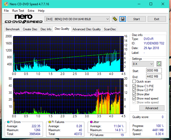Switch to the Disc Info tab

pos(46,29)
